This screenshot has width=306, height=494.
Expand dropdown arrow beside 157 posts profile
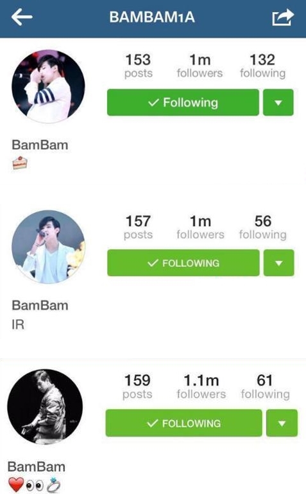[278, 262]
